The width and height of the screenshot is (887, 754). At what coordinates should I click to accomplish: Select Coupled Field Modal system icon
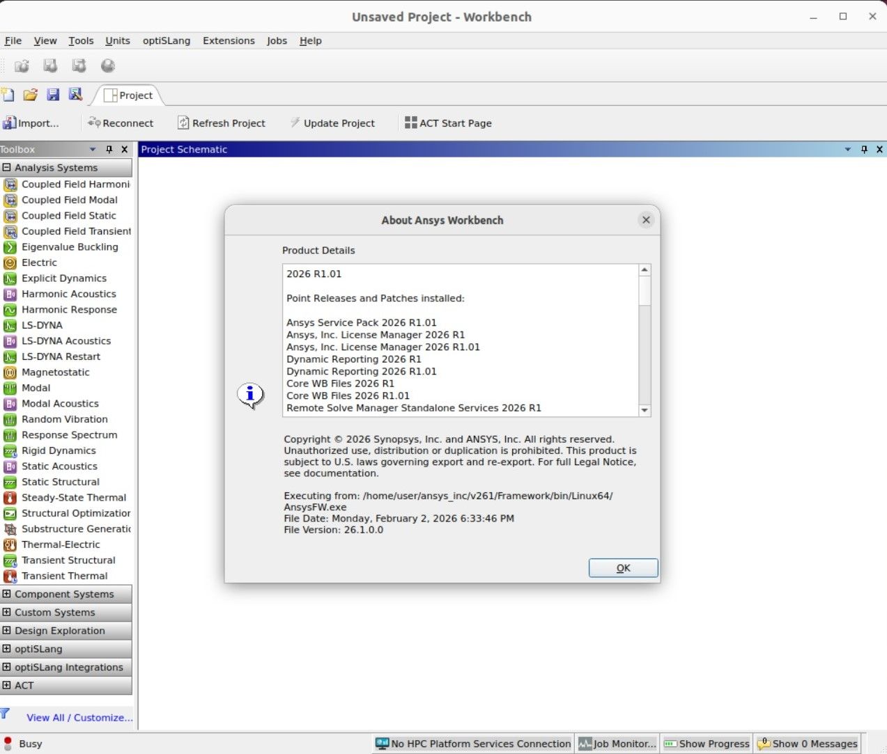(x=10, y=200)
